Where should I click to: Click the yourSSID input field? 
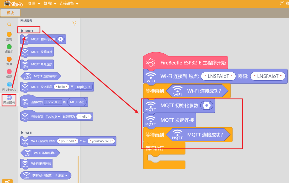[67, 141]
